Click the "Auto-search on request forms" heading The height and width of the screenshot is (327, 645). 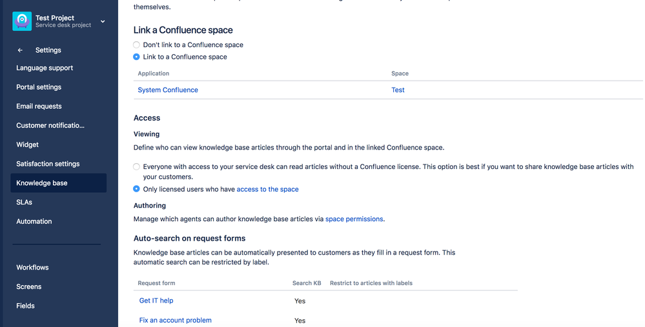point(189,238)
